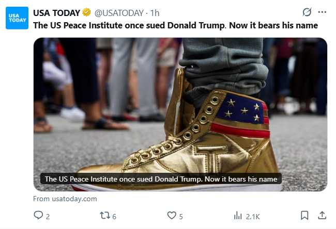This screenshot has width=336, height=229.
Task: Open the USA TODAY profile avatar
Action: point(17,19)
